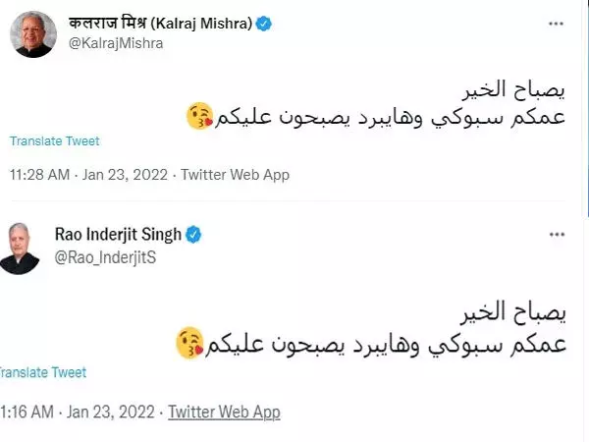Image resolution: width=589 pixels, height=442 pixels.
Task: Click the kiss emoji in Kalraj Mishra's tweet
Action: pyautogui.click(x=197, y=120)
